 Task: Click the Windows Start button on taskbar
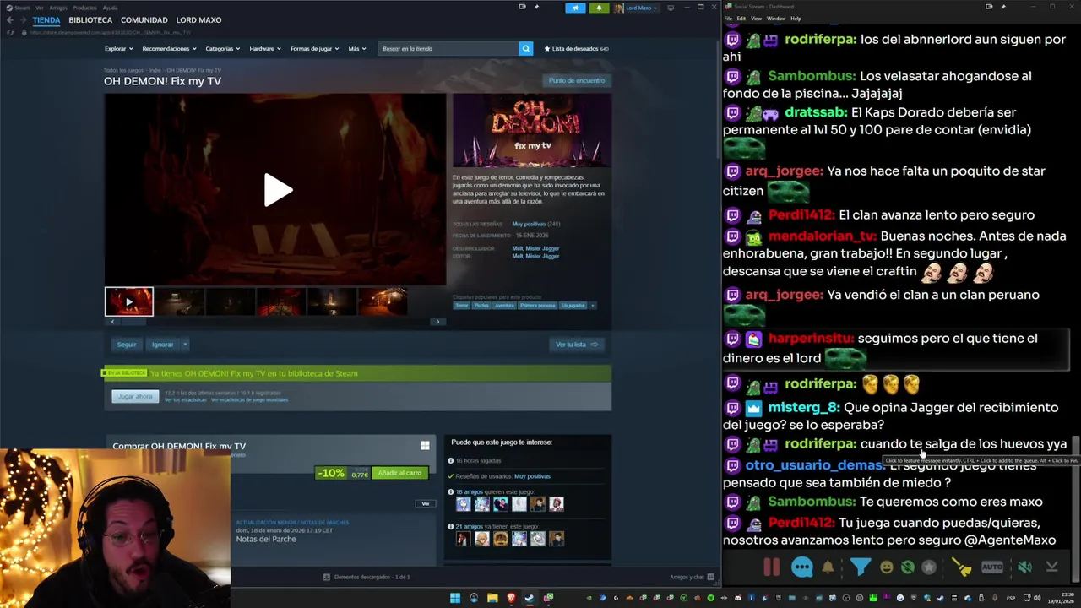click(455, 599)
